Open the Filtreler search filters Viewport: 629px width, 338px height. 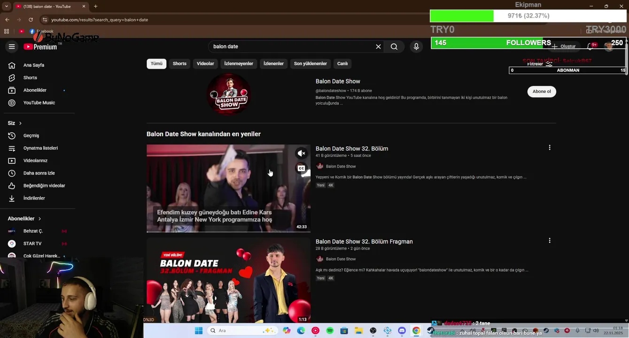[x=539, y=64]
